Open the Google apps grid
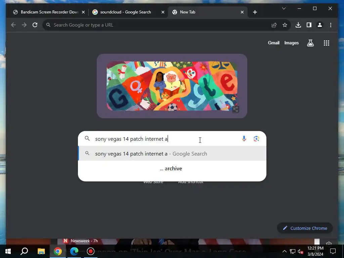 (x=327, y=43)
